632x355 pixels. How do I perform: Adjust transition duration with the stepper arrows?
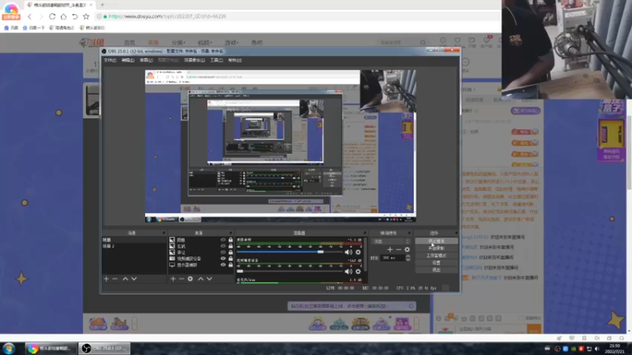408,258
